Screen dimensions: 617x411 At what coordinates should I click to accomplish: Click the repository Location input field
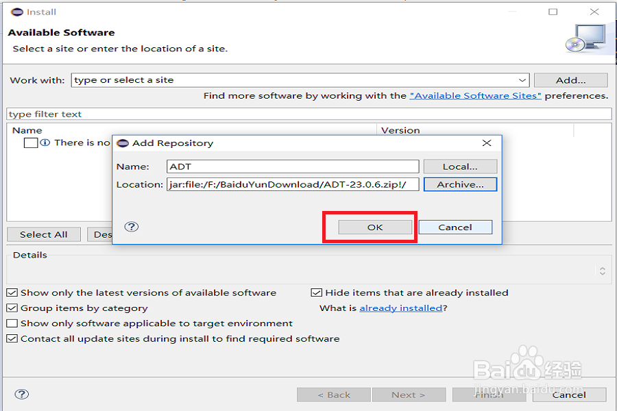click(x=293, y=184)
